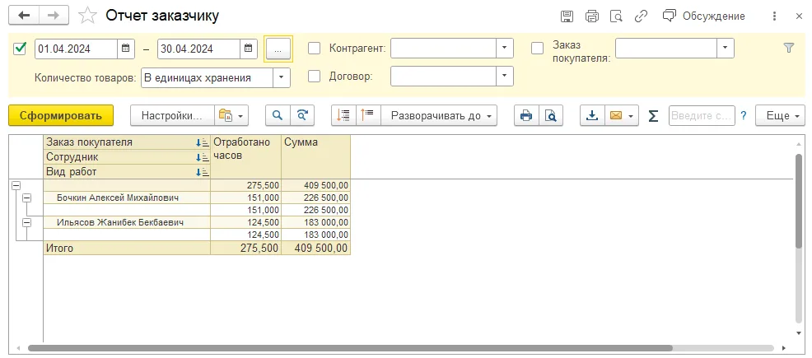The image size is (812, 358).
Task: Click the Сумма column header
Action: (316, 156)
